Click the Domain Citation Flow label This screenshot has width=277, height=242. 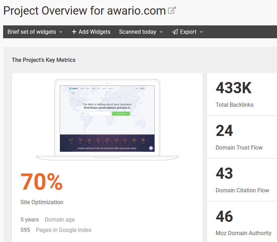pos(242,190)
